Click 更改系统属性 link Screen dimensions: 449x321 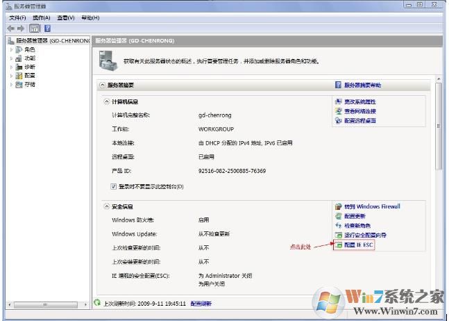pos(360,101)
